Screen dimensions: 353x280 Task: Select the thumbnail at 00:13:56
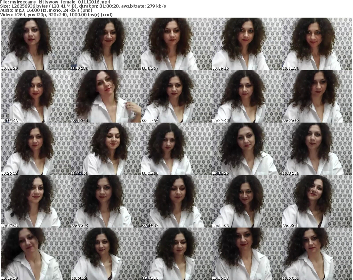coord(36,96)
